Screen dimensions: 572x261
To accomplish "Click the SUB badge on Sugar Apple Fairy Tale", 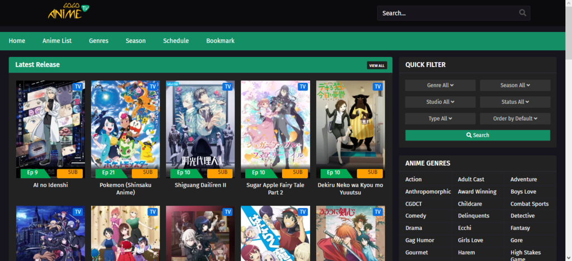I will coord(295,173).
